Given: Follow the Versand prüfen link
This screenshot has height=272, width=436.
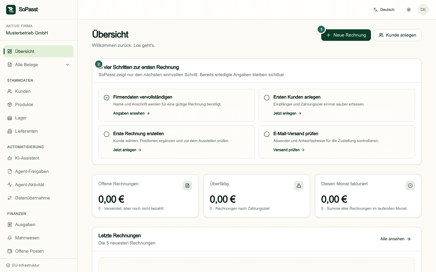Looking at the screenshot, I should tap(289, 150).
